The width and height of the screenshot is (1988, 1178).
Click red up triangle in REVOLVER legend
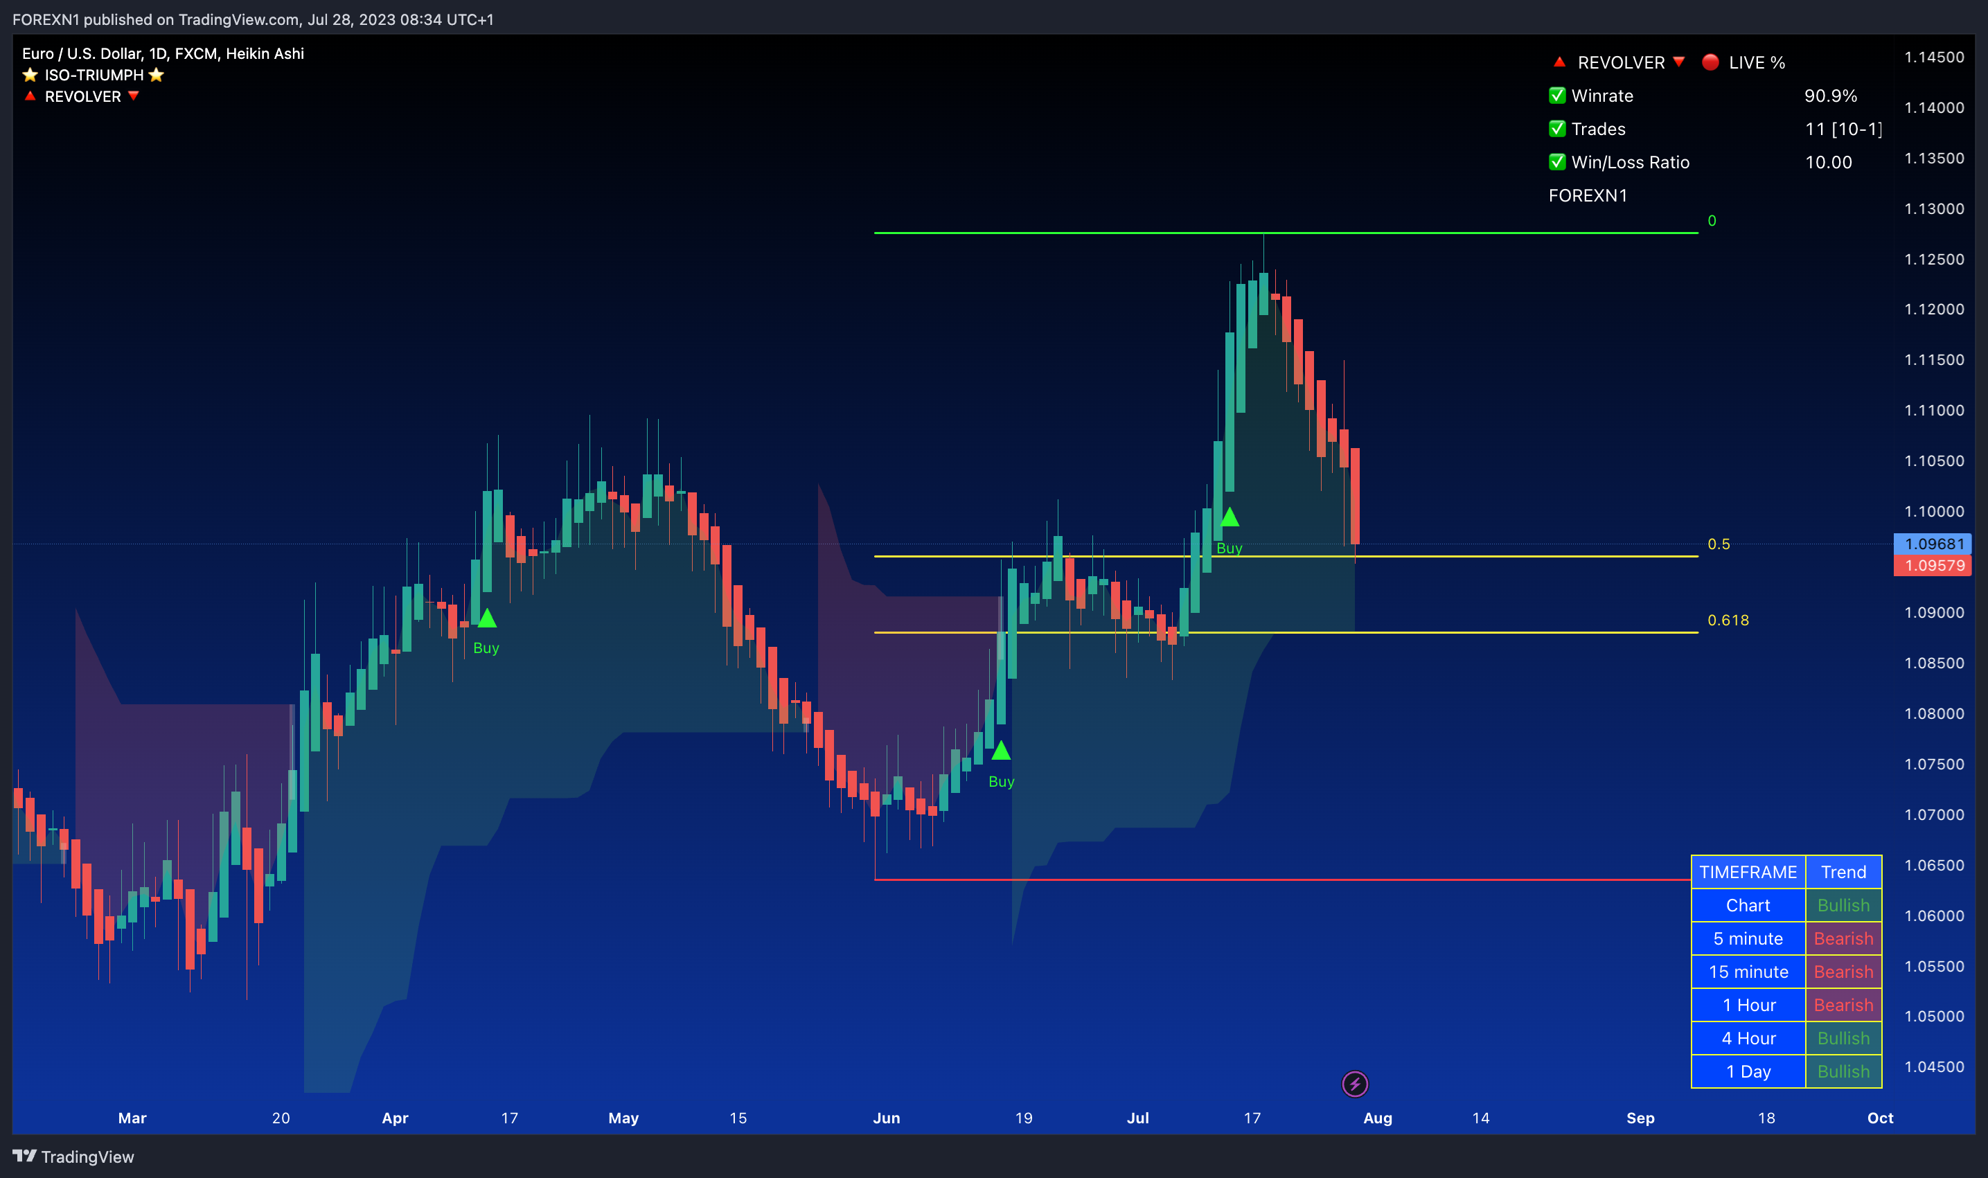tap(30, 96)
